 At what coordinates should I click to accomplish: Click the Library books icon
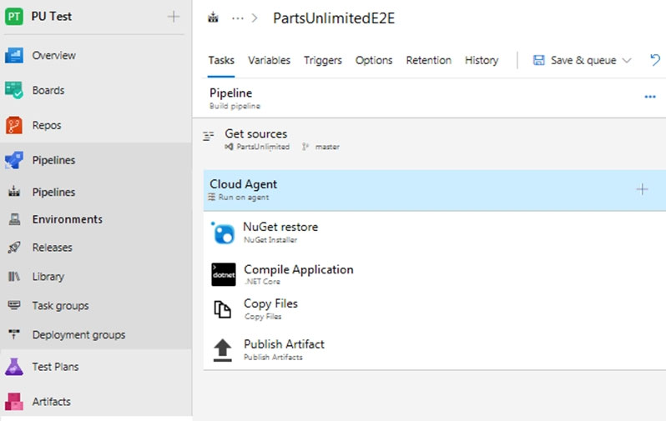click(x=14, y=276)
